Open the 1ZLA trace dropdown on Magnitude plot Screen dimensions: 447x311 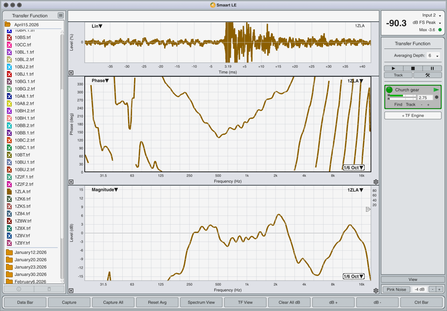[x=355, y=190]
